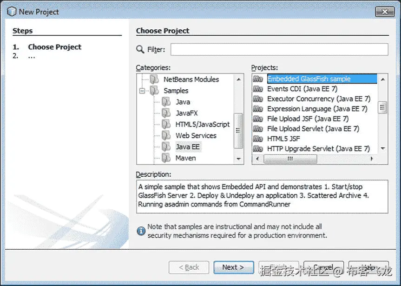
Task: Click the Categories vertical scrollbar thumb
Action: point(238,131)
